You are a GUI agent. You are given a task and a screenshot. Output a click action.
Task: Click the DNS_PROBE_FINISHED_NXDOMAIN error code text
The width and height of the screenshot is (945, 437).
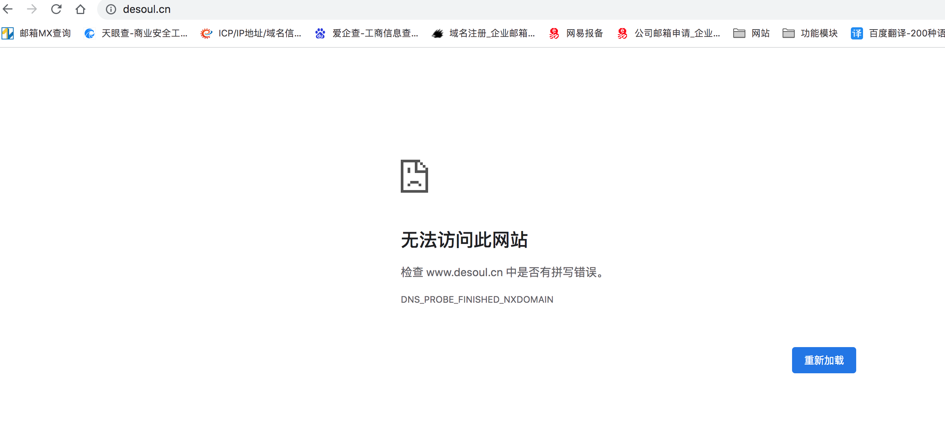(477, 300)
